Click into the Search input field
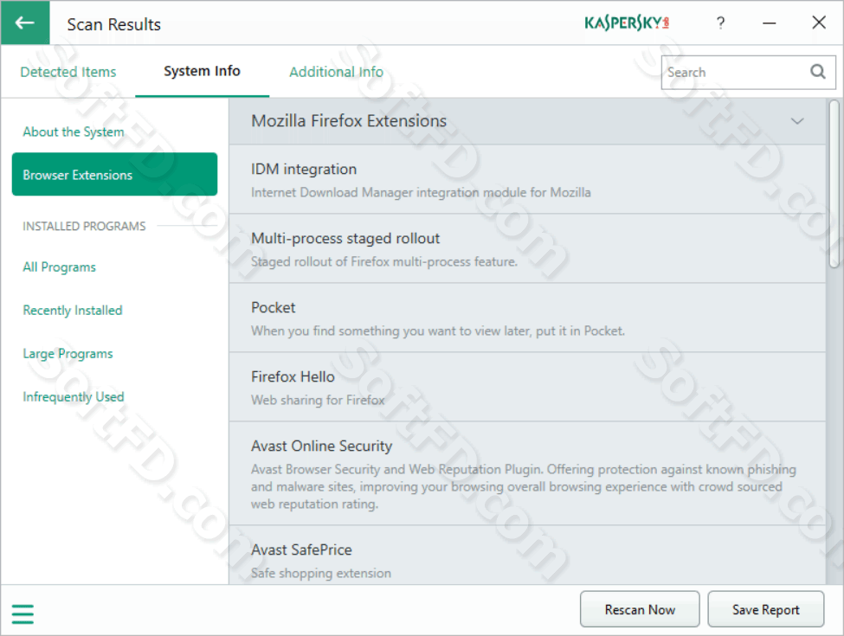Image resolution: width=844 pixels, height=636 pixels. coord(735,72)
